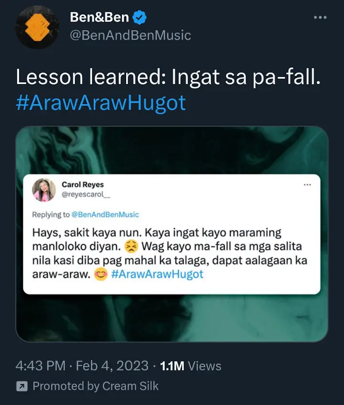This screenshot has width=344, height=405.
Task: View the 1.1M Views count
Action: 191,366
